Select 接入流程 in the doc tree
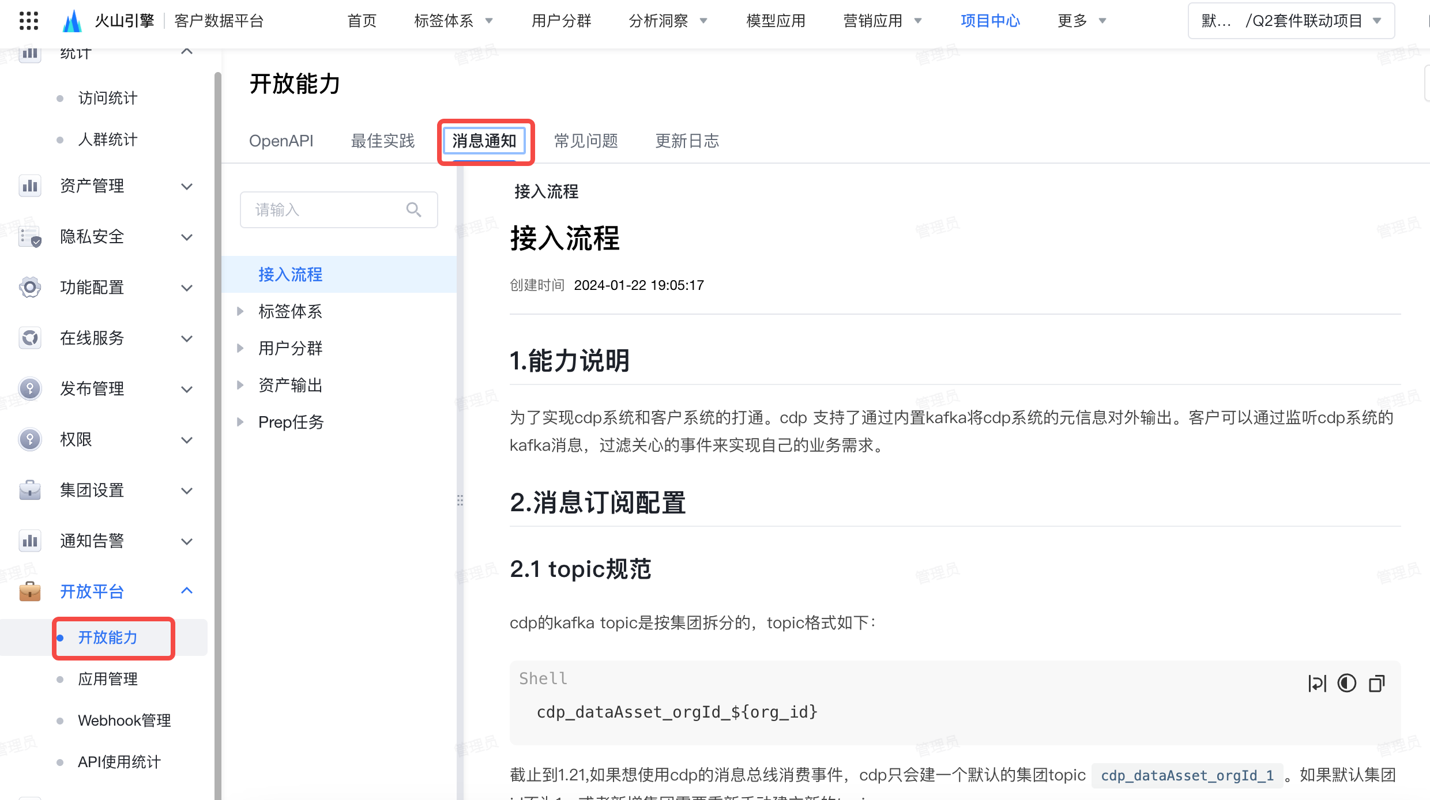This screenshot has width=1430, height=800. [339, 274]
